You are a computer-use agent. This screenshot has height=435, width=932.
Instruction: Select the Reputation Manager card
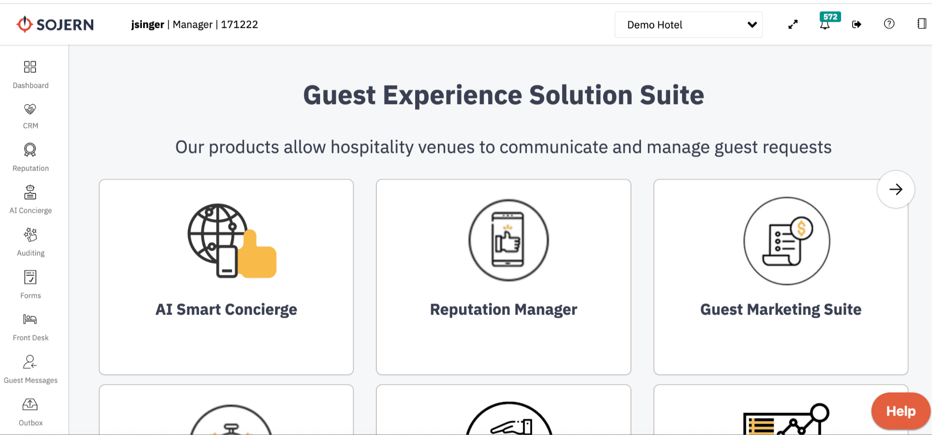click(x=503, y=277)
